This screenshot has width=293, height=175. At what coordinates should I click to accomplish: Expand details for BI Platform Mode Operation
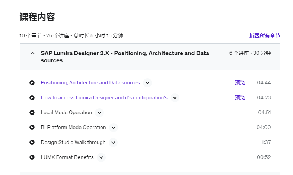(x=114, y=128)
